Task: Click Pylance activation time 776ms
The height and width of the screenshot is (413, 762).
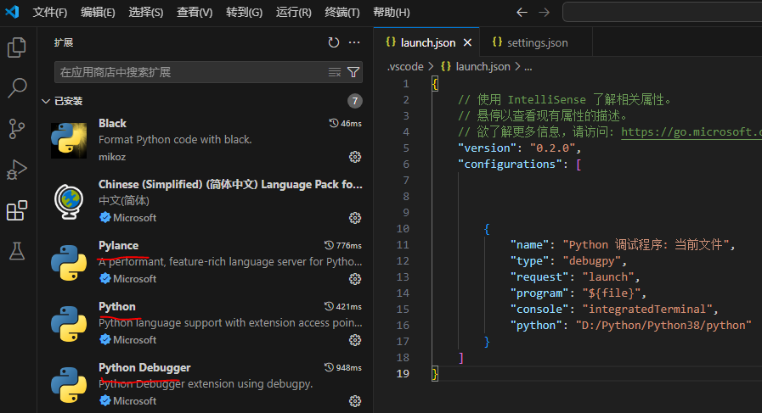Action: [343, 246]
